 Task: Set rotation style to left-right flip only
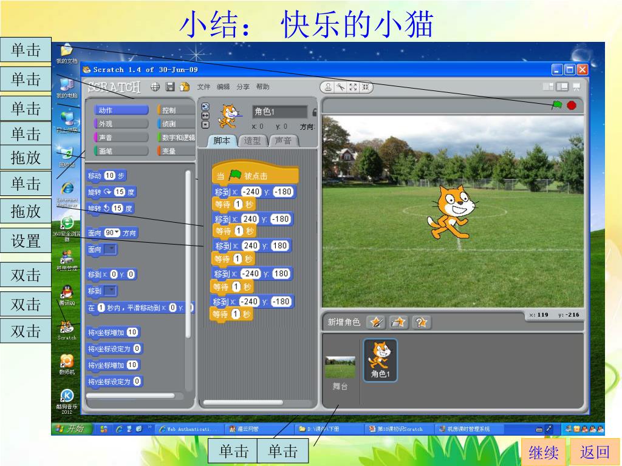tap(205, 115)
